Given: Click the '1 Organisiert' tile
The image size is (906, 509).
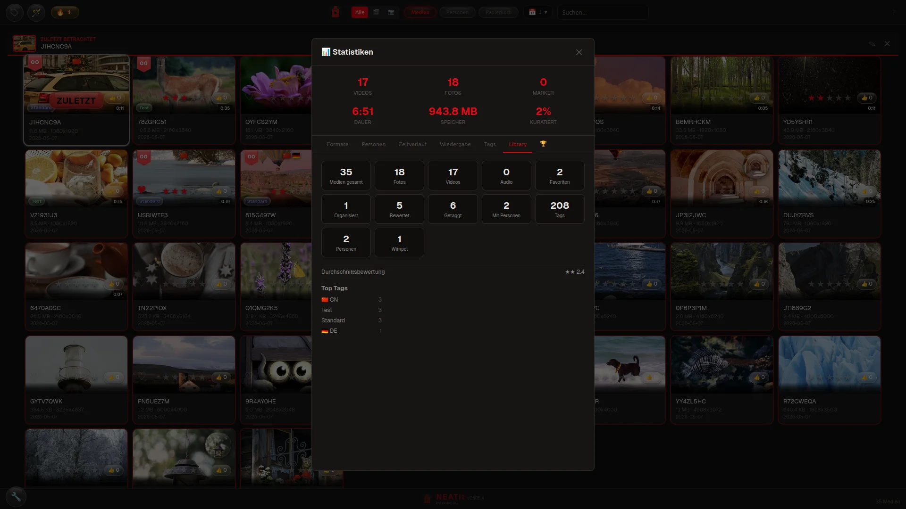Looking at the screenshot, I should [x=346, y=209].
